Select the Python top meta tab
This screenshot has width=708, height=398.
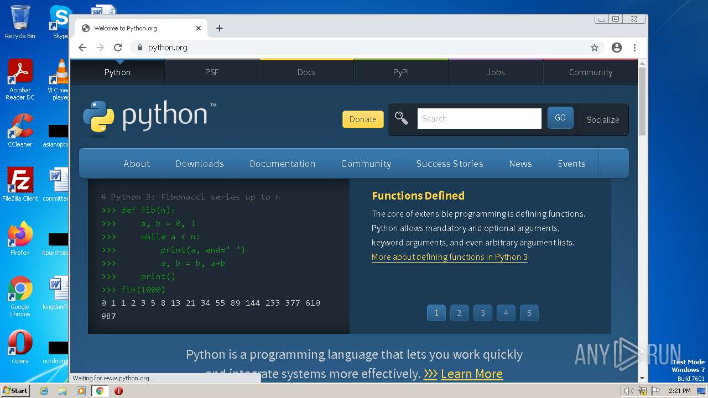tap(117, 72)
